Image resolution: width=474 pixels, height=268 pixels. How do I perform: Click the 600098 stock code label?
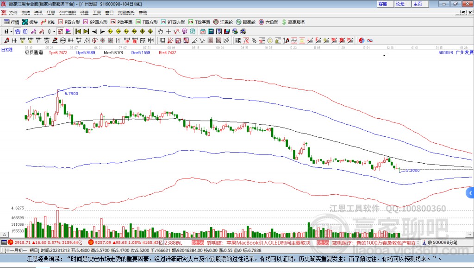pyautogui.click(x=446, y=52)
